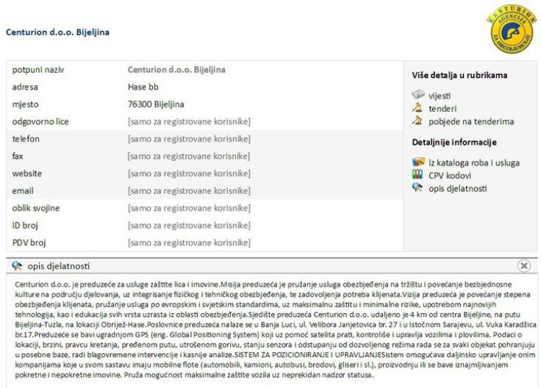Close the opis djelatnosti panel
The image size is (541, 388).
click(x=524, y=266)
